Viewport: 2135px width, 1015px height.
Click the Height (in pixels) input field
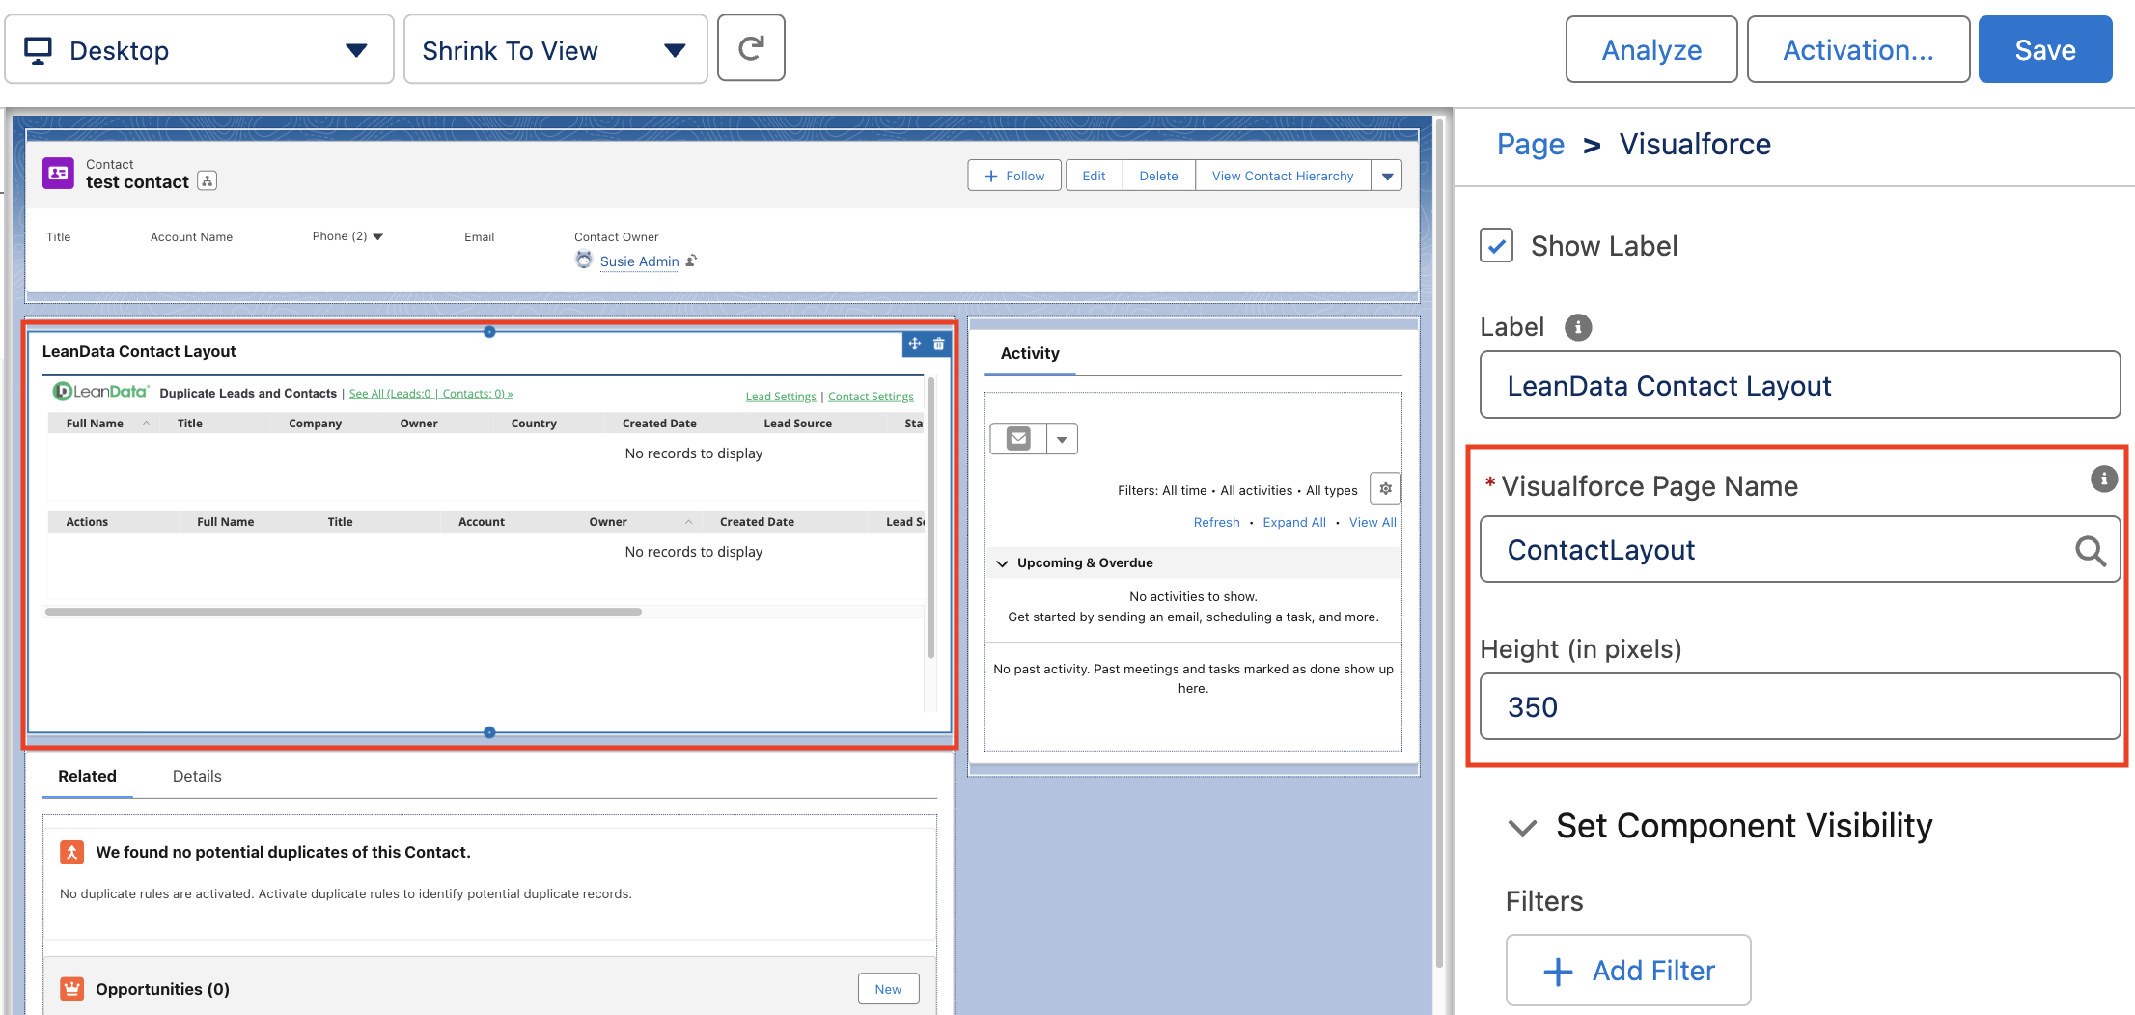pos(1800,706)
